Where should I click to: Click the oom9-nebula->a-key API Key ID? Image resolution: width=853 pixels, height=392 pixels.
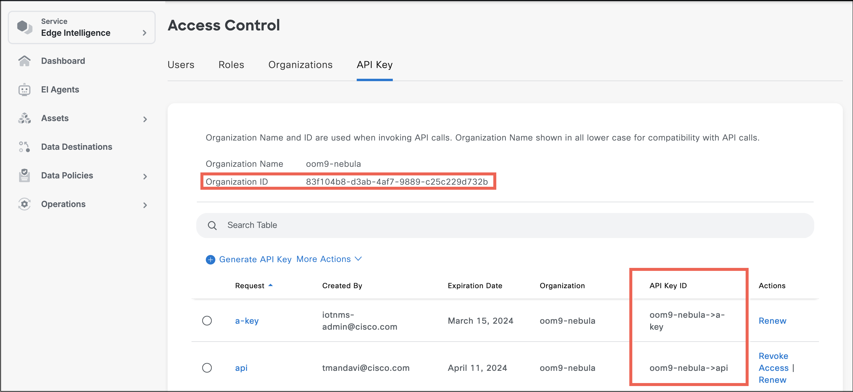click(687, 321)
